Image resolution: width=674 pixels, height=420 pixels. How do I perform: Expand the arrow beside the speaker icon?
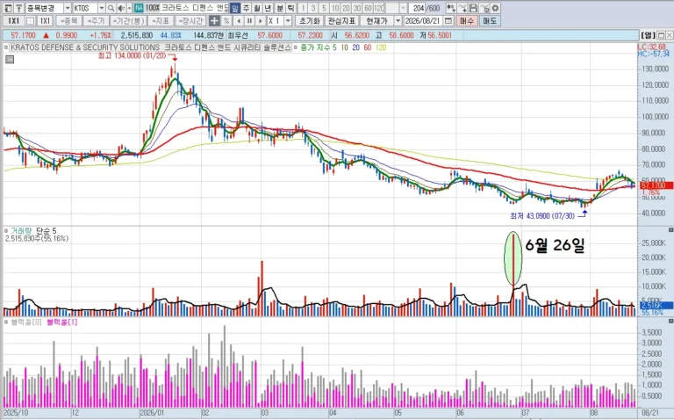pos(129,8)
